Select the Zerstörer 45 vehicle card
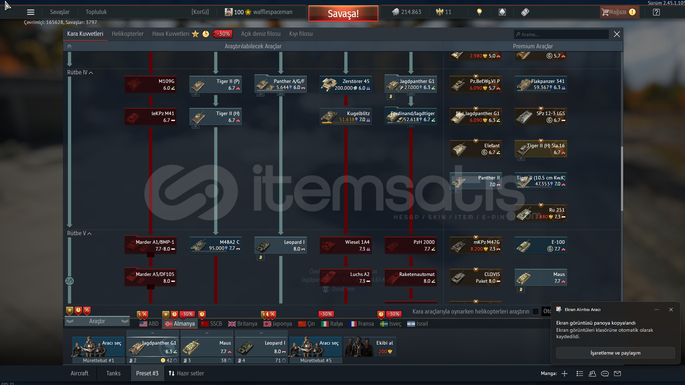 click(x=346, y=84)
